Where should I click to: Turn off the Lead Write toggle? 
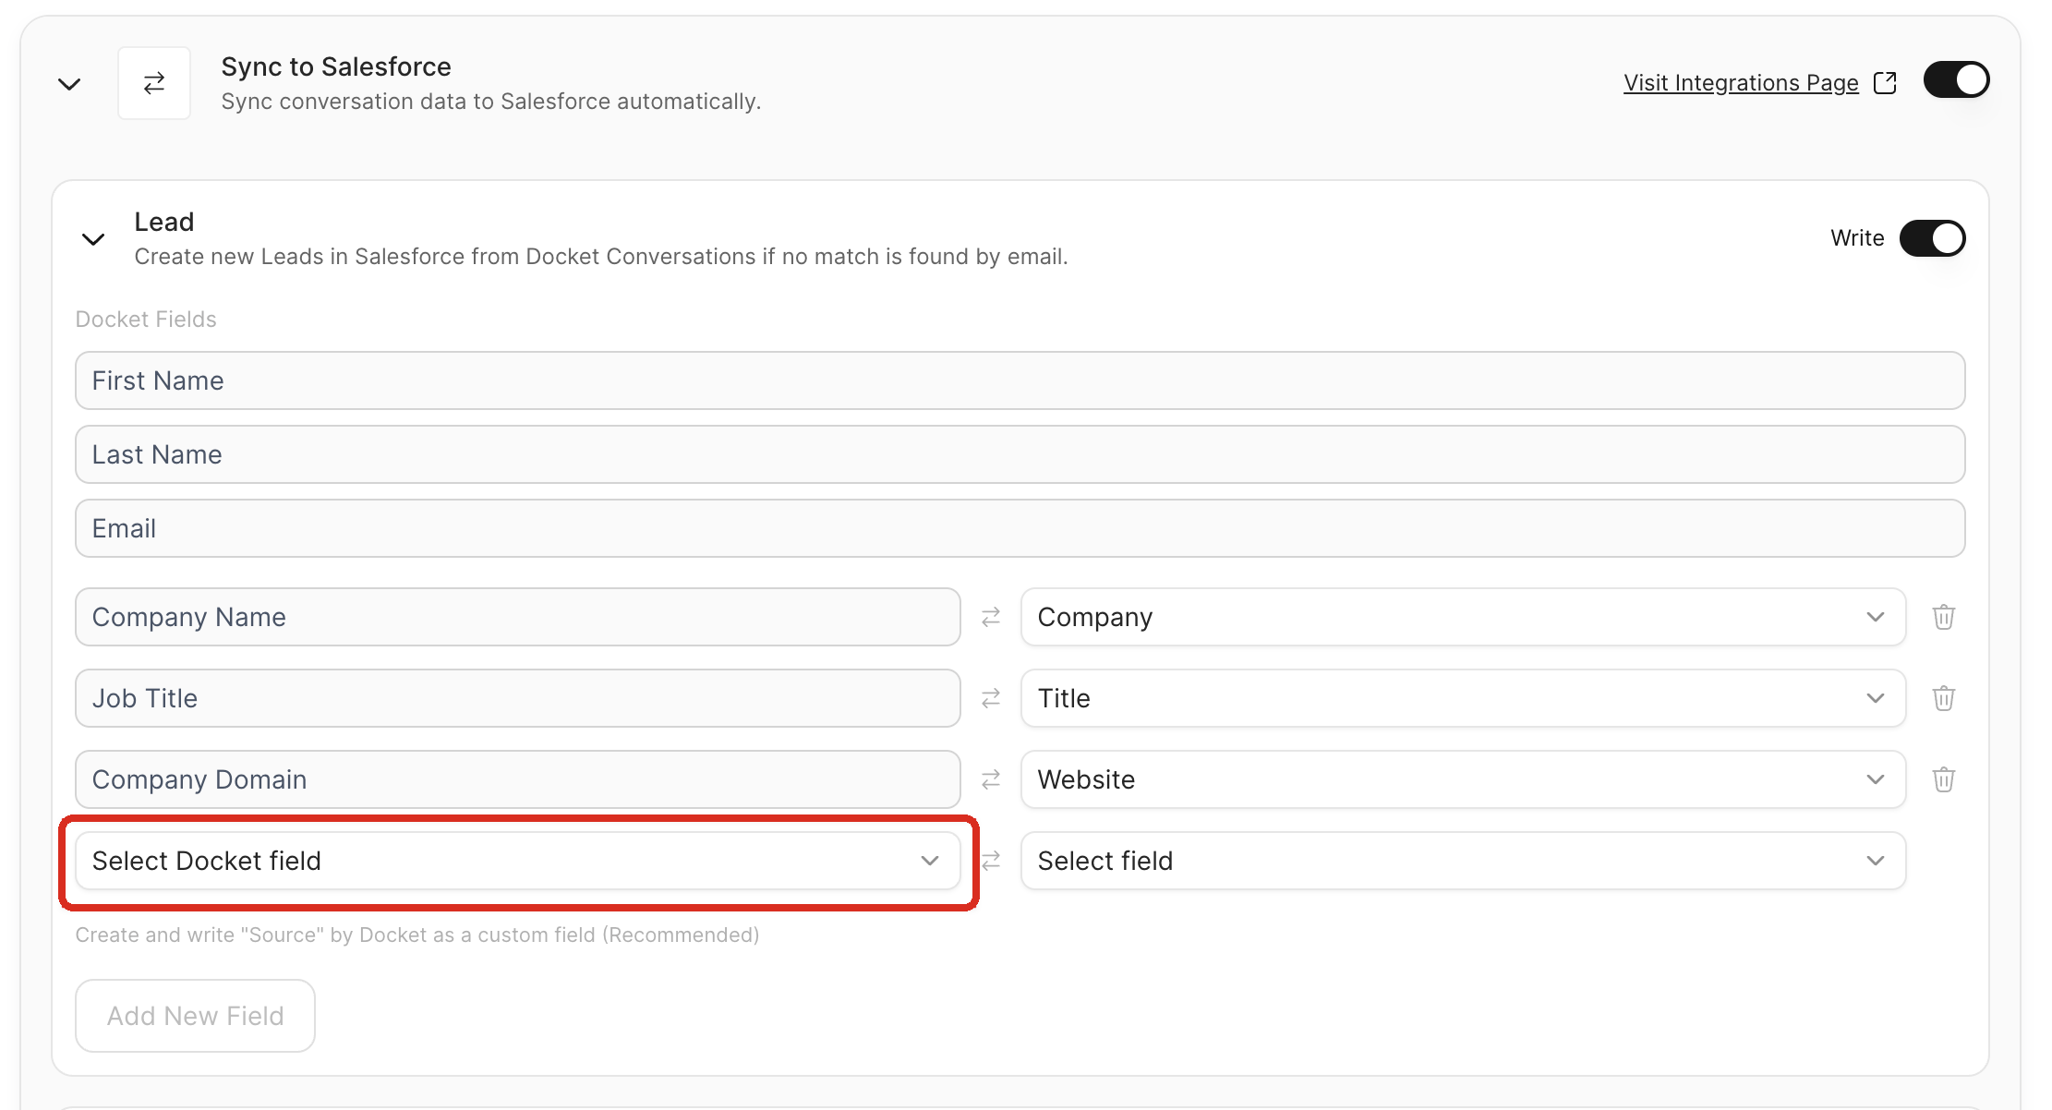[1932, 238]
